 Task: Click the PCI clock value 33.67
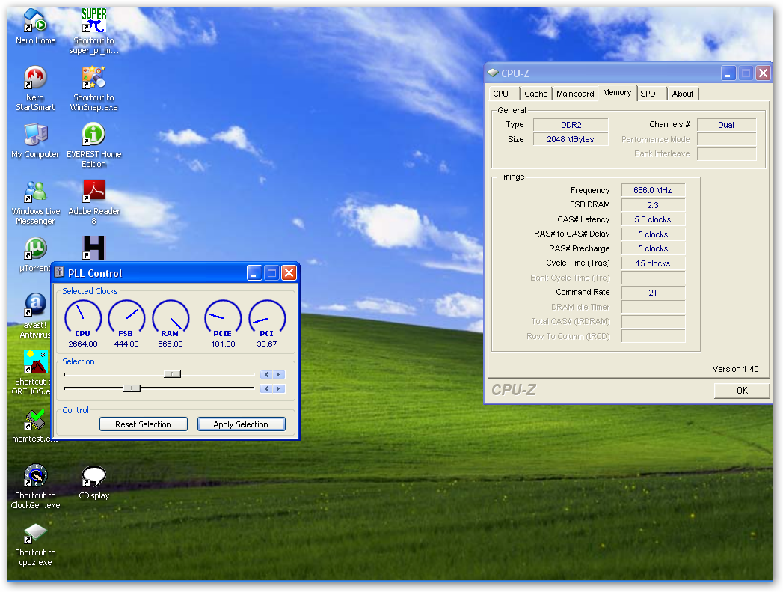coord(267,344)
